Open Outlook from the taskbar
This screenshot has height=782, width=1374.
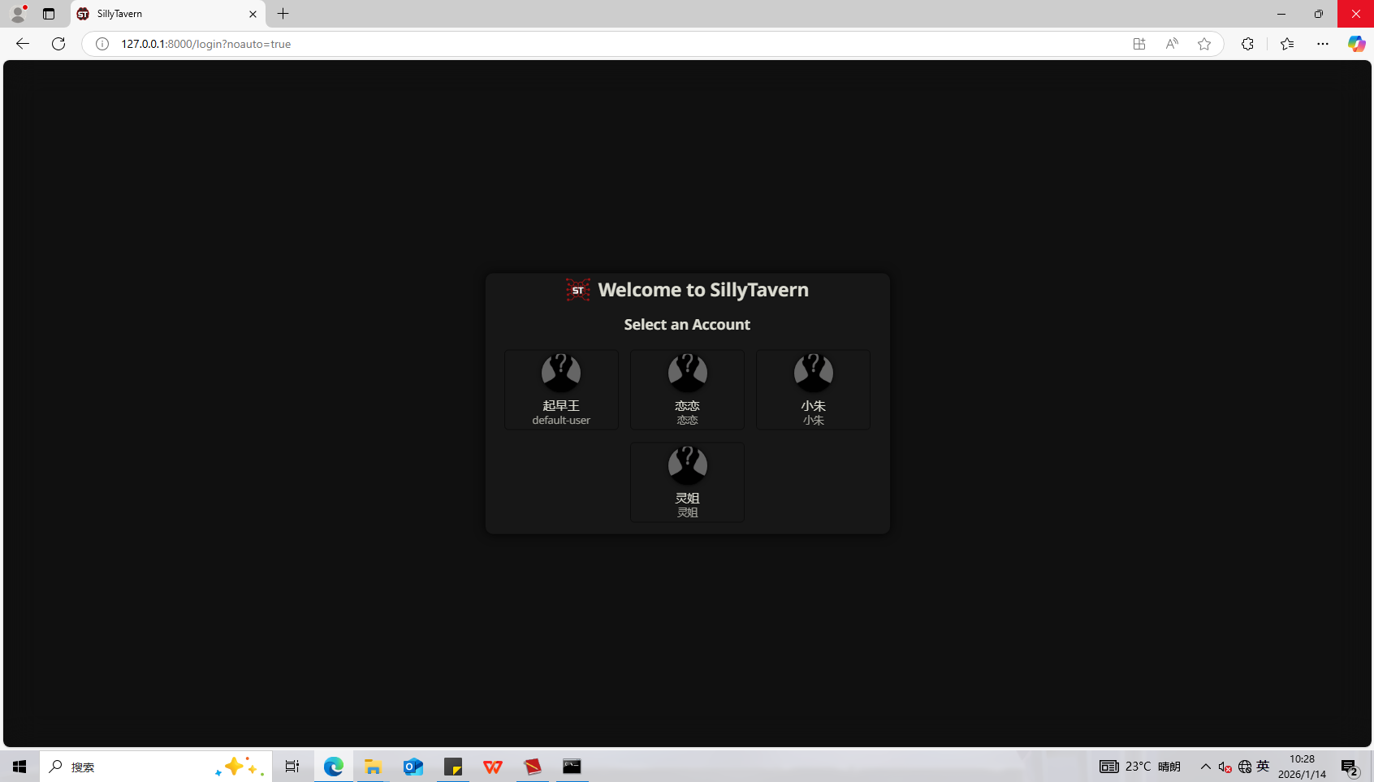(x=413, y=767)
